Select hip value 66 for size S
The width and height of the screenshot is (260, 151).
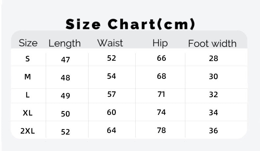[162, 58]
